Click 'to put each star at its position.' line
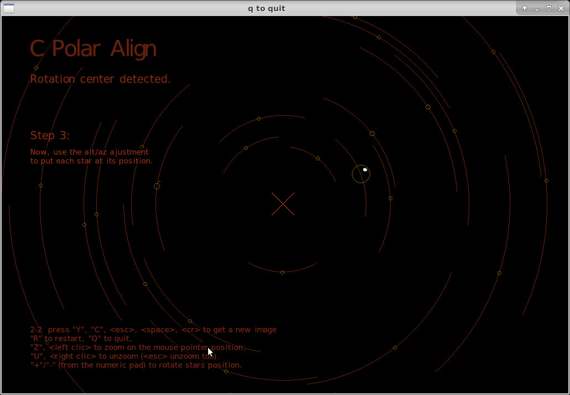The height and width of the screenshot is (395, 570). (91, 161)
